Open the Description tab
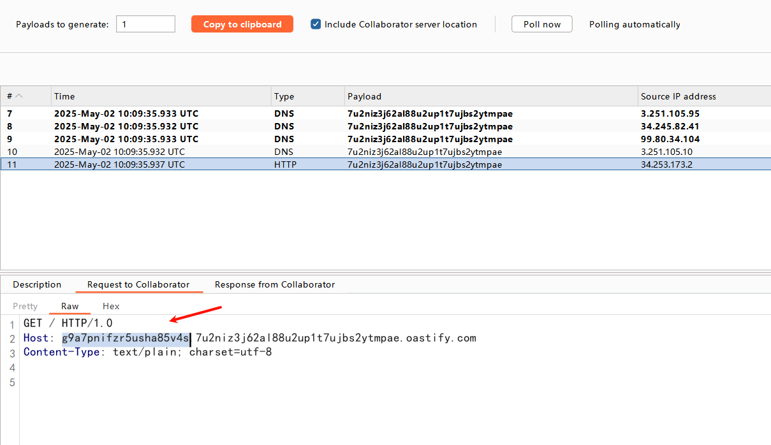The width and height of the screenshot is (771, 445). [x=37, y=284]
